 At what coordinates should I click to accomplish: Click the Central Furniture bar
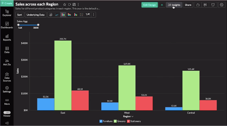coord(174,109)
